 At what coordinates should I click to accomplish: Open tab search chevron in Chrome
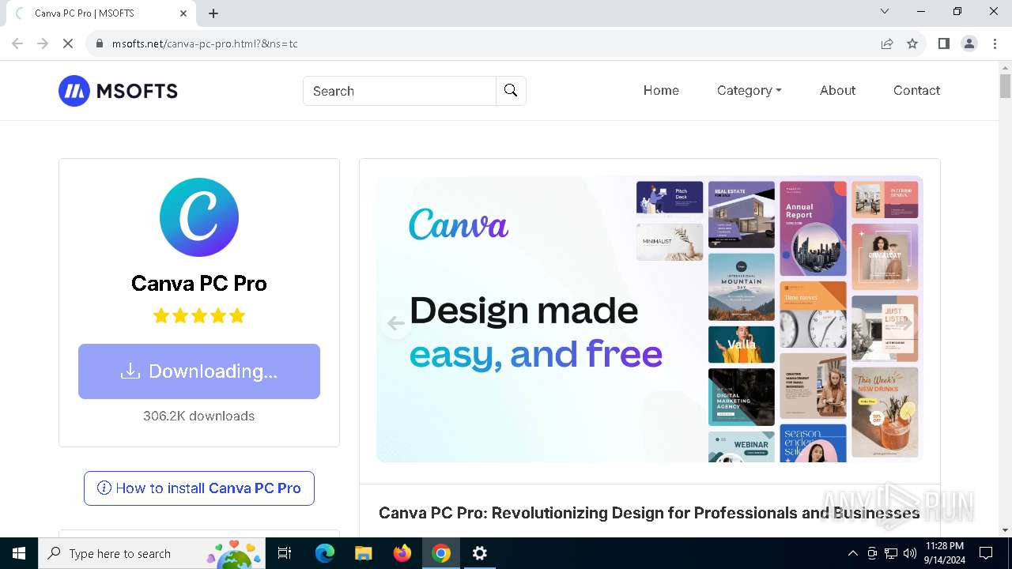pos(885,11)
